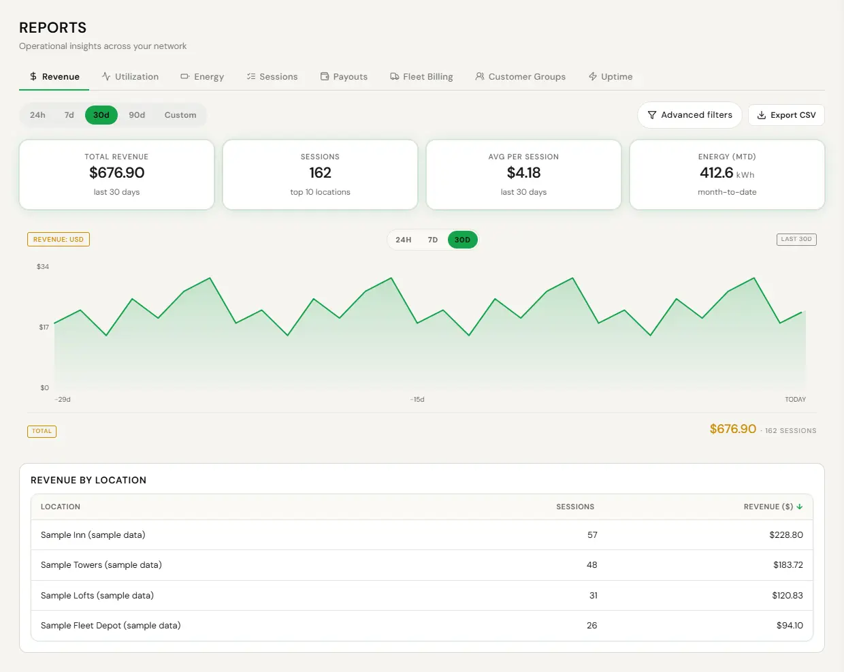Image resolution: width=844 pixels, height=672 pixels.
Task: Click the Sample Inn (sample data) row
Action: (422, 535)
